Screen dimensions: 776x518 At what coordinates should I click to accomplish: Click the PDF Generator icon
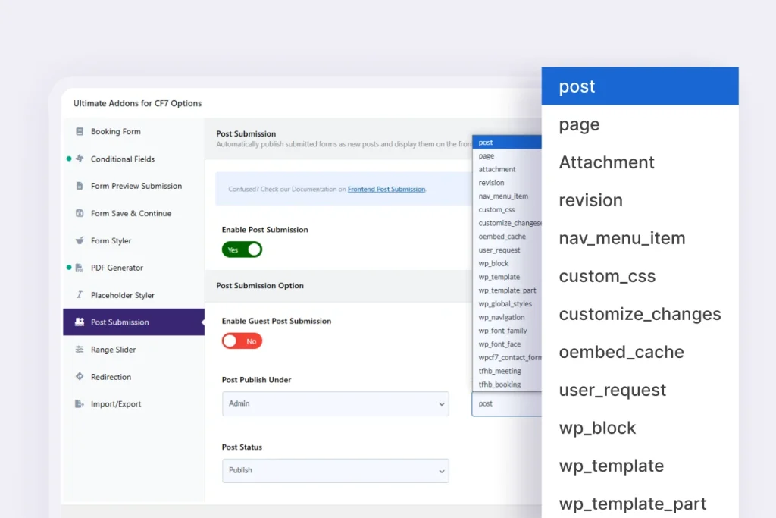pyautogui.click(x=79, y=268)
